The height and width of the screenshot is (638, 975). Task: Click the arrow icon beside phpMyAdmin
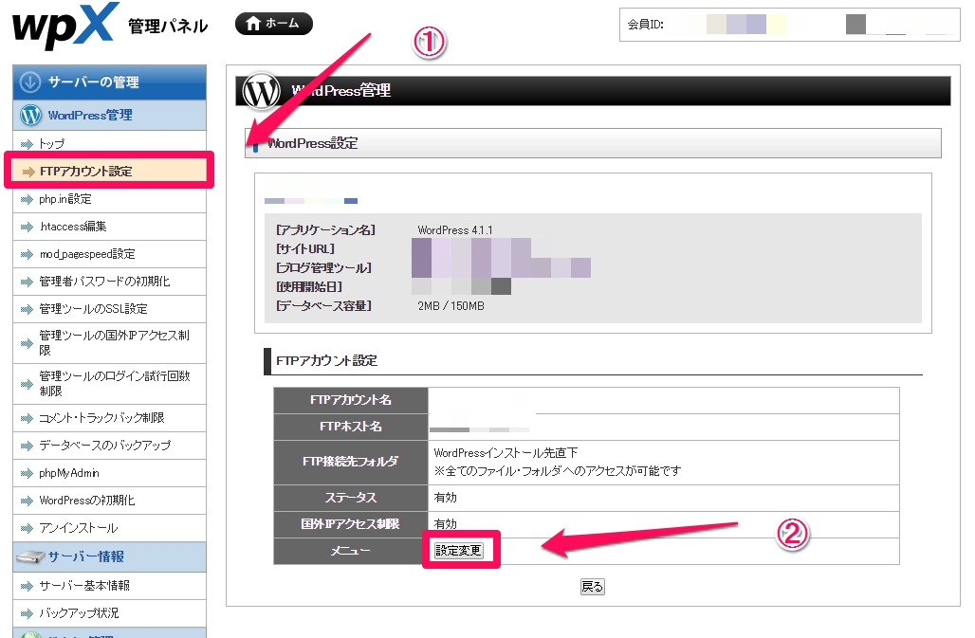[x=27, y=473]
